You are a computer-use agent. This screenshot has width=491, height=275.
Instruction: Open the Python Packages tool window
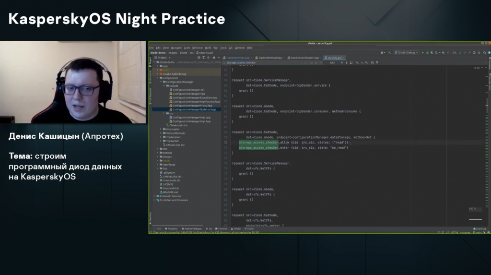[x=192, y=229]
